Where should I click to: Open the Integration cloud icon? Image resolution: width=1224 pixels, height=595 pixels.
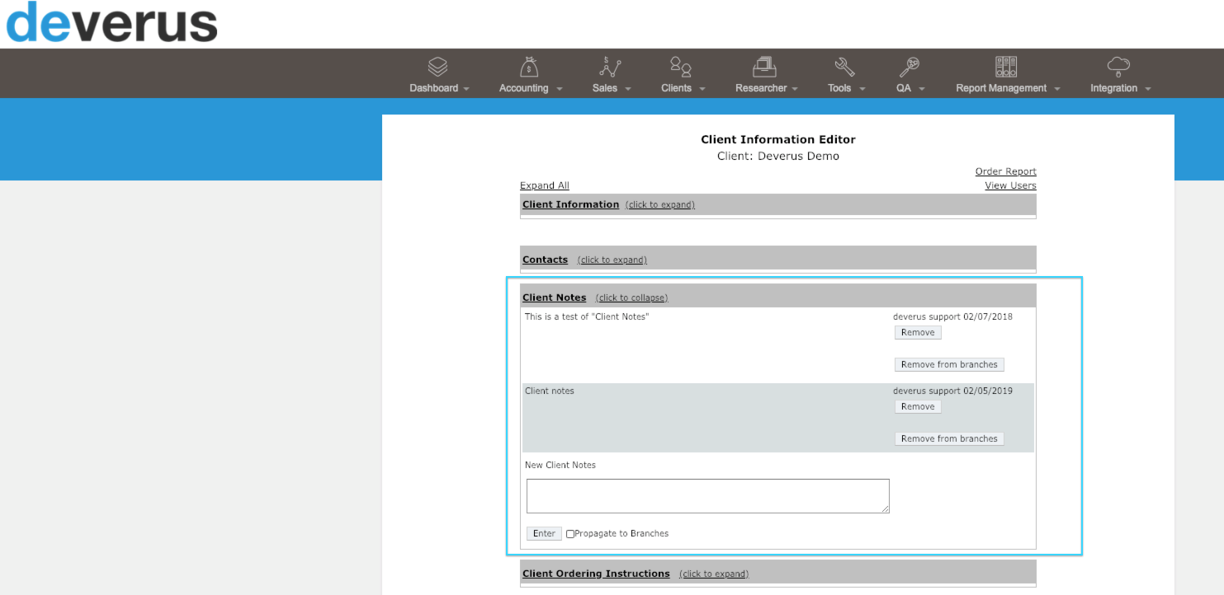tap(1118, 67)
